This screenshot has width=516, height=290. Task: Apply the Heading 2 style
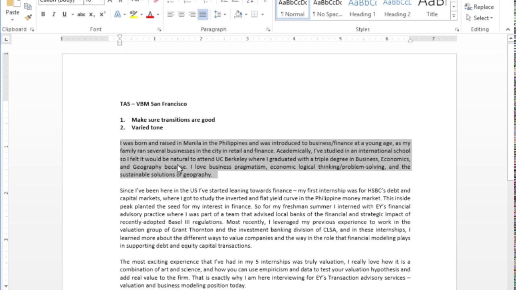[397, 9]
